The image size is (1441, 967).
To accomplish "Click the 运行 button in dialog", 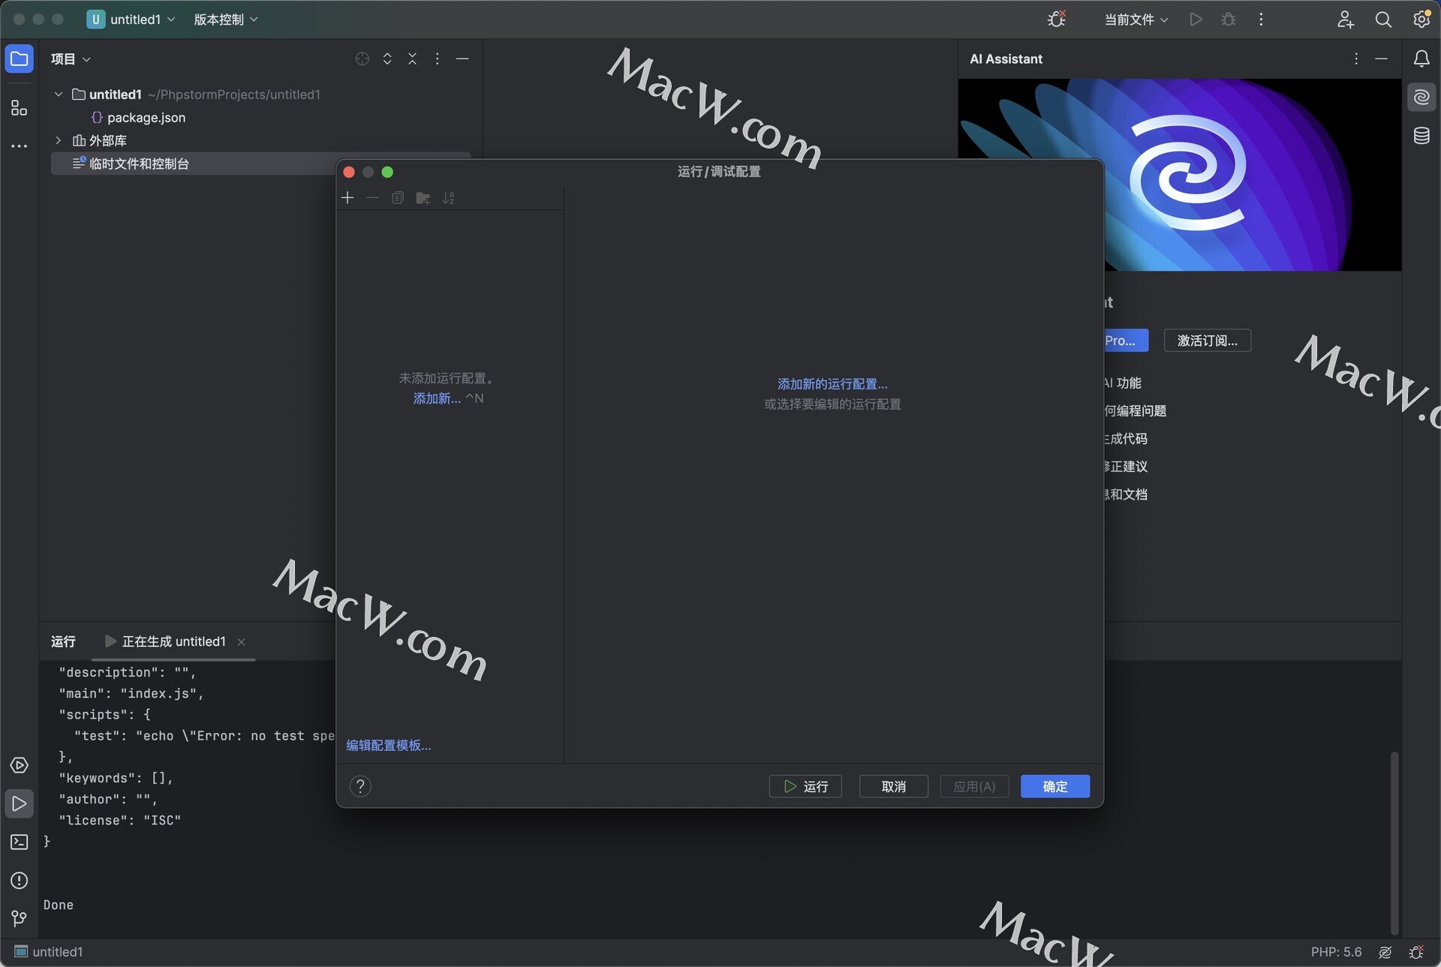I will click(x=805, y=786).
